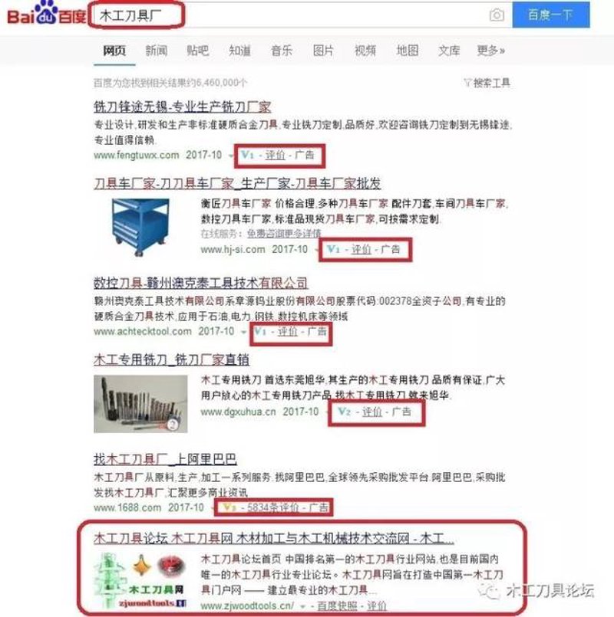Open result 数控刀具-赣州澳克泰工具技术有限公司

point(200,283)
